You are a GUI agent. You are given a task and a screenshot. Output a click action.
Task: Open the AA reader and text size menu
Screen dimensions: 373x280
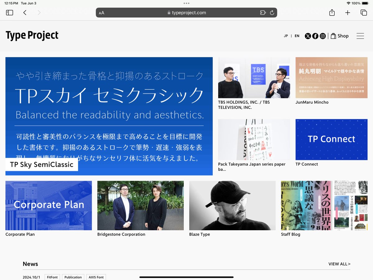click(x=102, y=13)
